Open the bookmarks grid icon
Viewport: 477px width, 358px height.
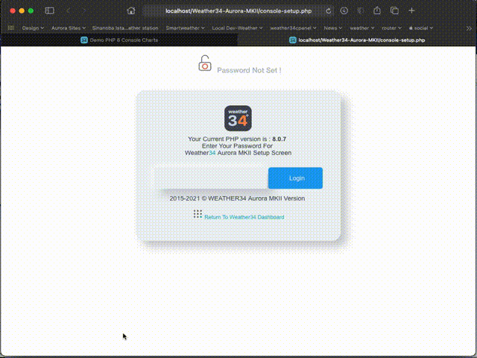pos(11,28)
